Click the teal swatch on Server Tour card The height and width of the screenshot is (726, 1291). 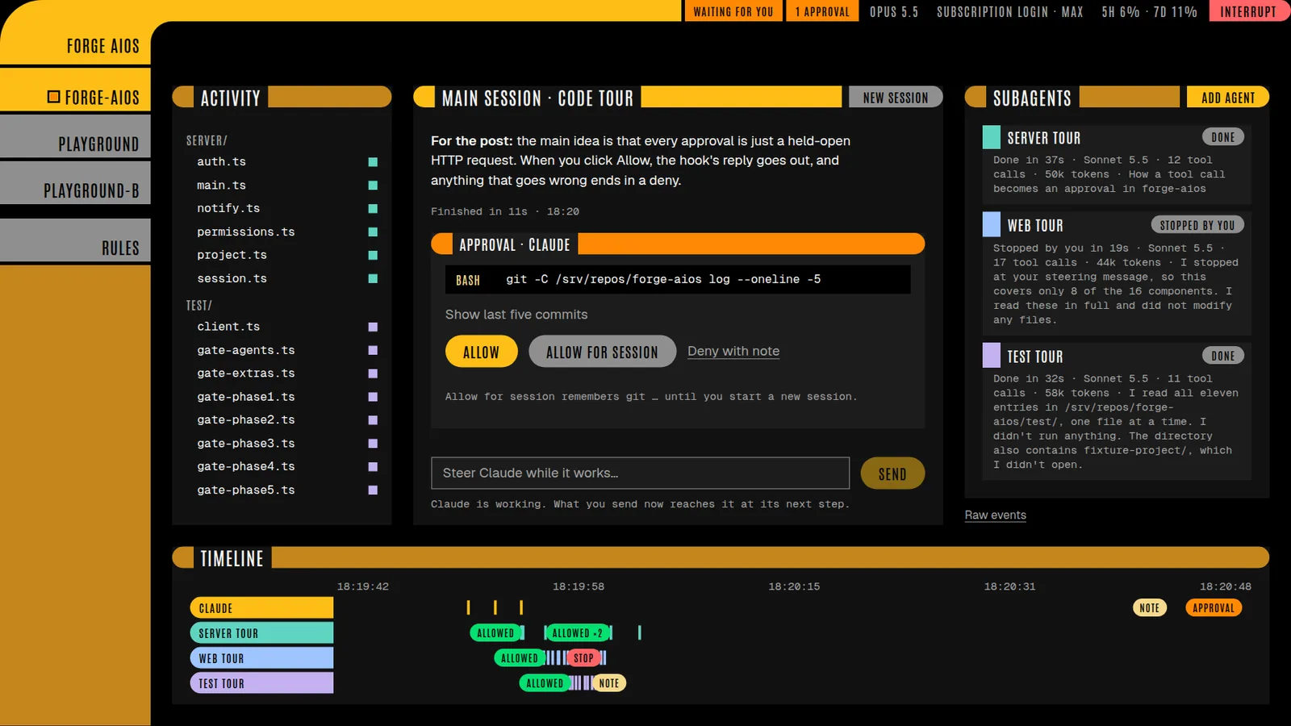tap(992, 137)
